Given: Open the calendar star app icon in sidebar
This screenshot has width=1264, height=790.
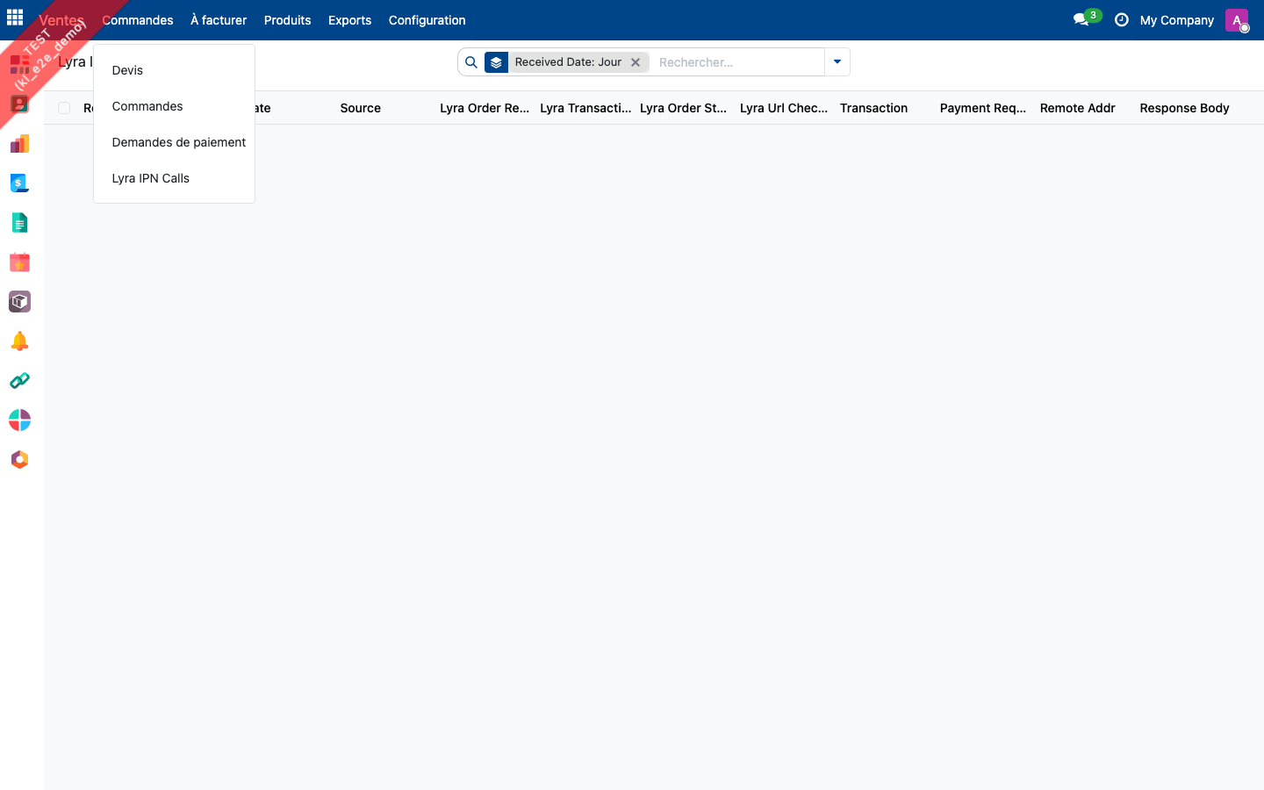Looking at the screenshot, I should pos(19,262).
